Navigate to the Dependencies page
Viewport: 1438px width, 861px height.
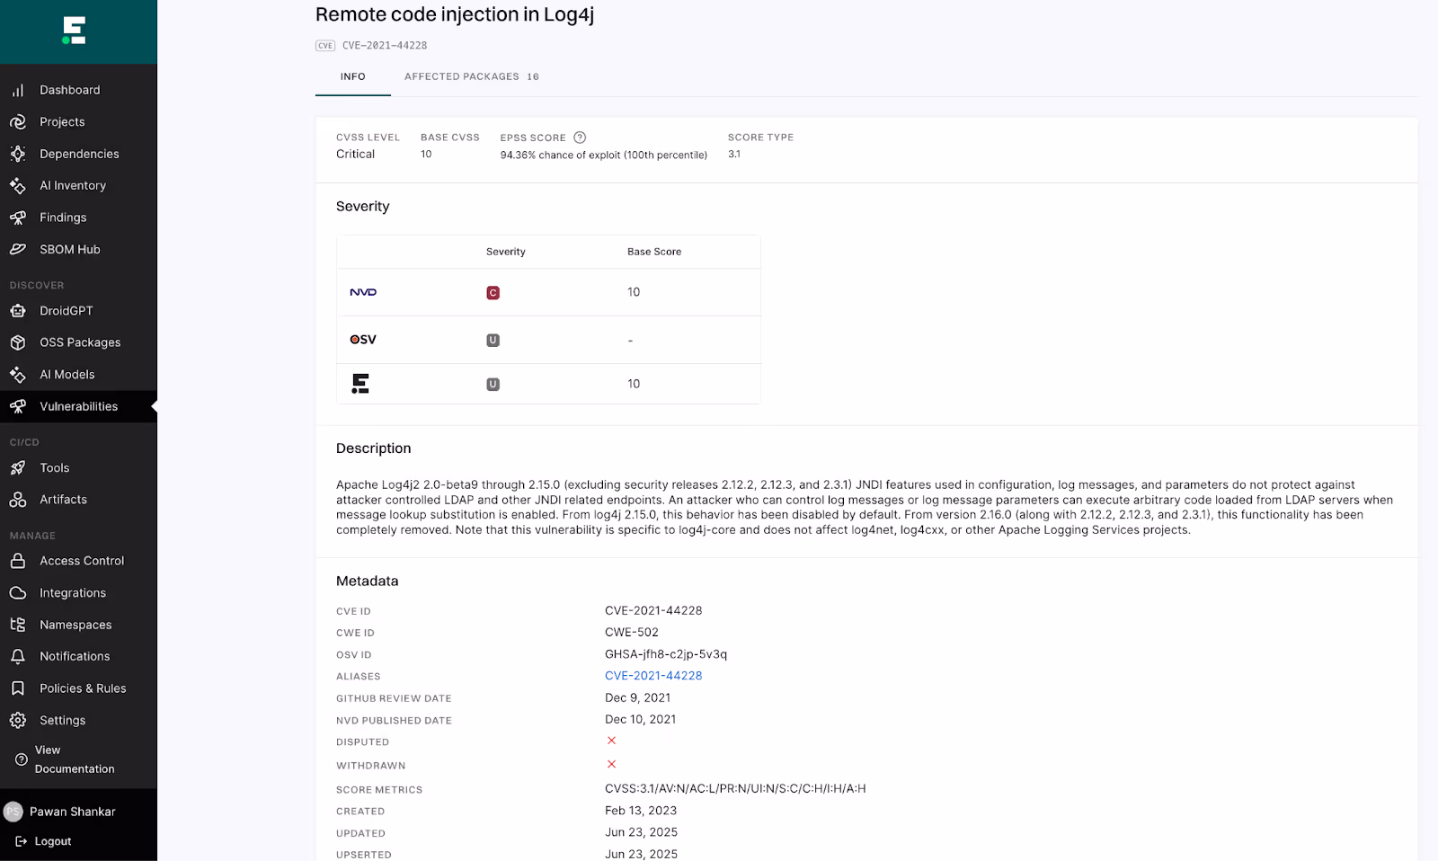click(x=78, y=154)
